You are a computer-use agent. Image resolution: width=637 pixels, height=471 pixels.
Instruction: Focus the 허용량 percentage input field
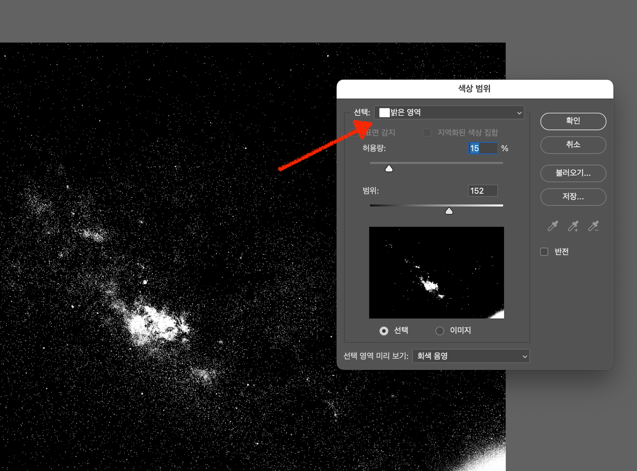tap(483, 149)
